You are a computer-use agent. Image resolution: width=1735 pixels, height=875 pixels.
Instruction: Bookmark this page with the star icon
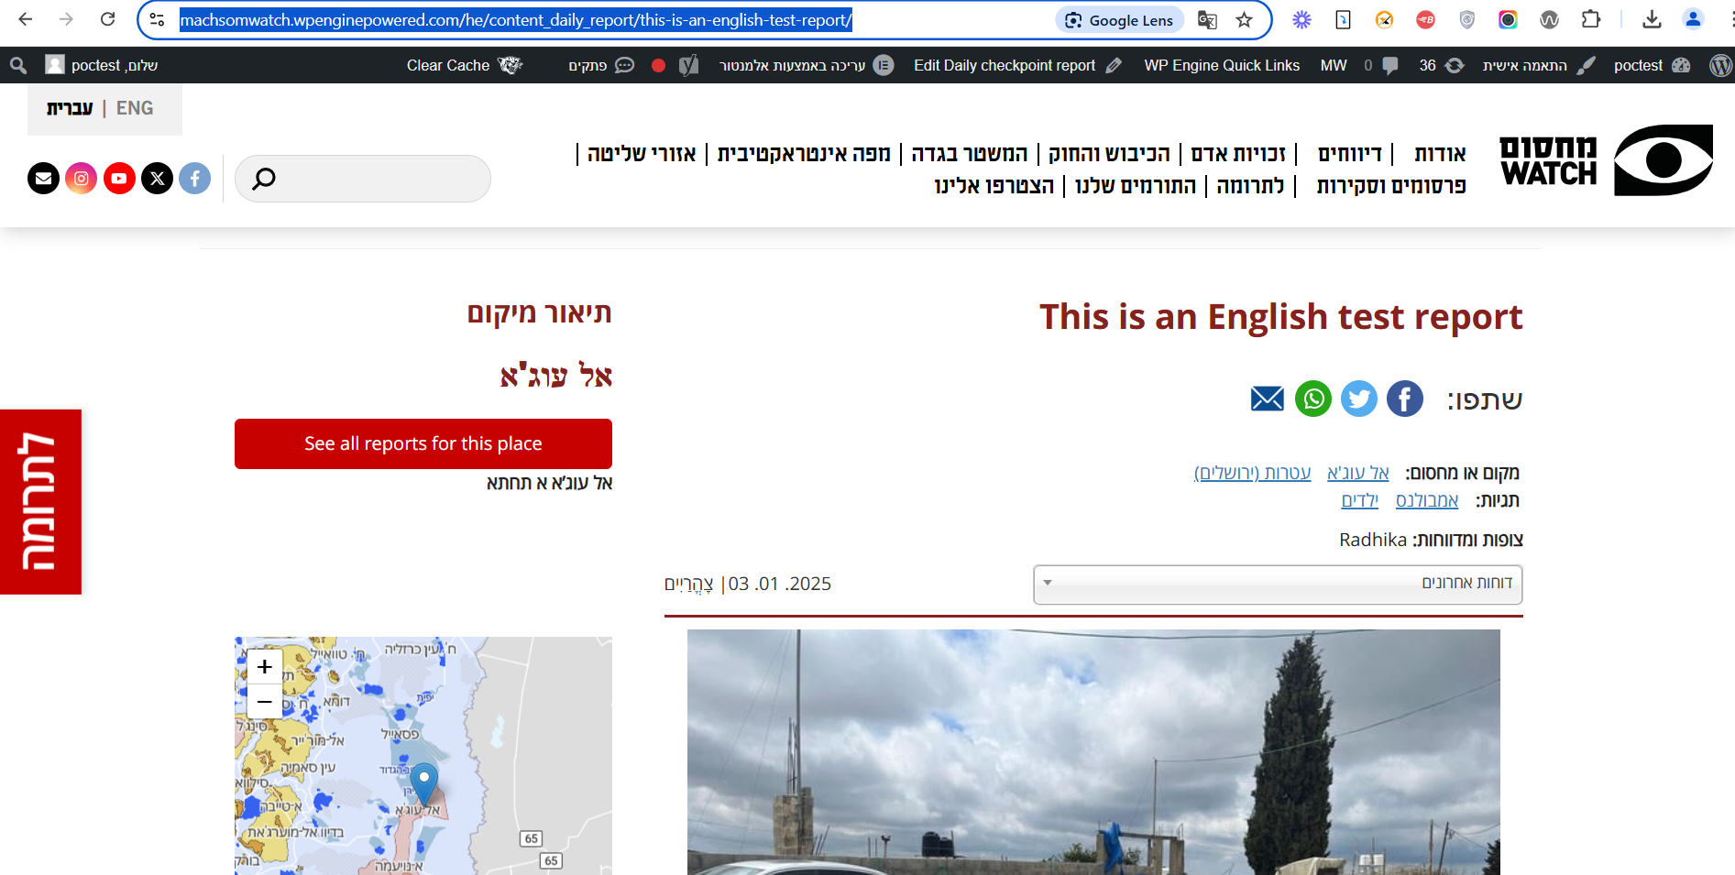(1244, 20)
